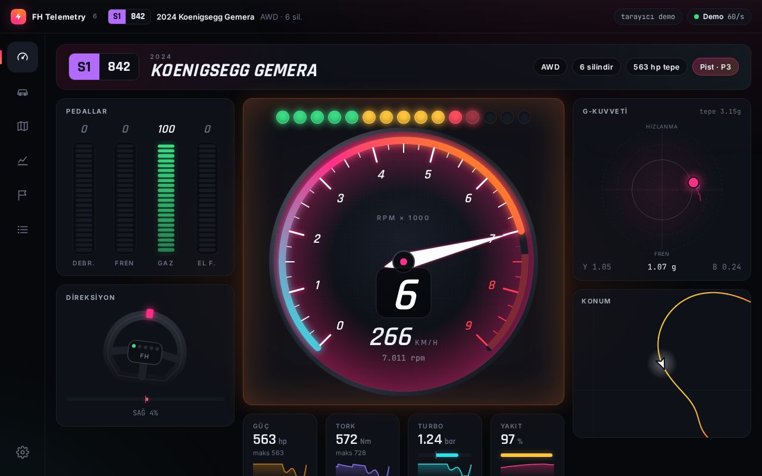Click the GAZ pedal bar
762x476 pixels.
166,198
